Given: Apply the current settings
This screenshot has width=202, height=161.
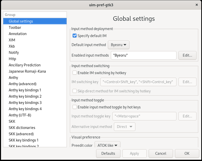Looking at the screenshot, I should pyautogui.click(x=134, y=153).
